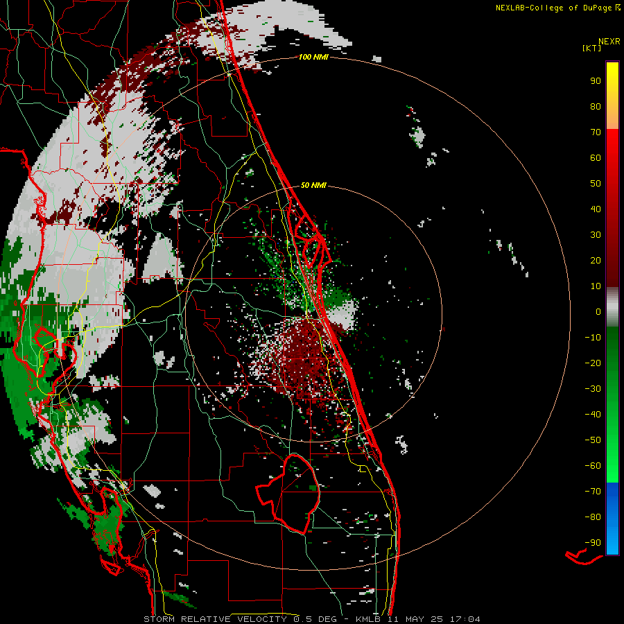624x624 pixels.
Task: Click the -80 value on the velocity scale
Action: coord(593,517)
